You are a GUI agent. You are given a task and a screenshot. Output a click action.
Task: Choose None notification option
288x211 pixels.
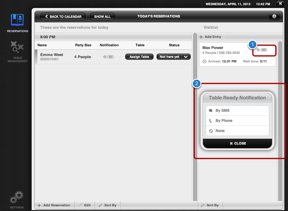(237, 131)
